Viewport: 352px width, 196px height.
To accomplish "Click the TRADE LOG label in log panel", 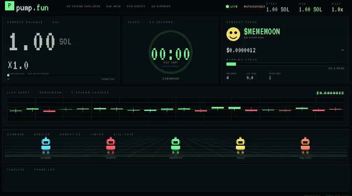I will click(x=44, y=170).
